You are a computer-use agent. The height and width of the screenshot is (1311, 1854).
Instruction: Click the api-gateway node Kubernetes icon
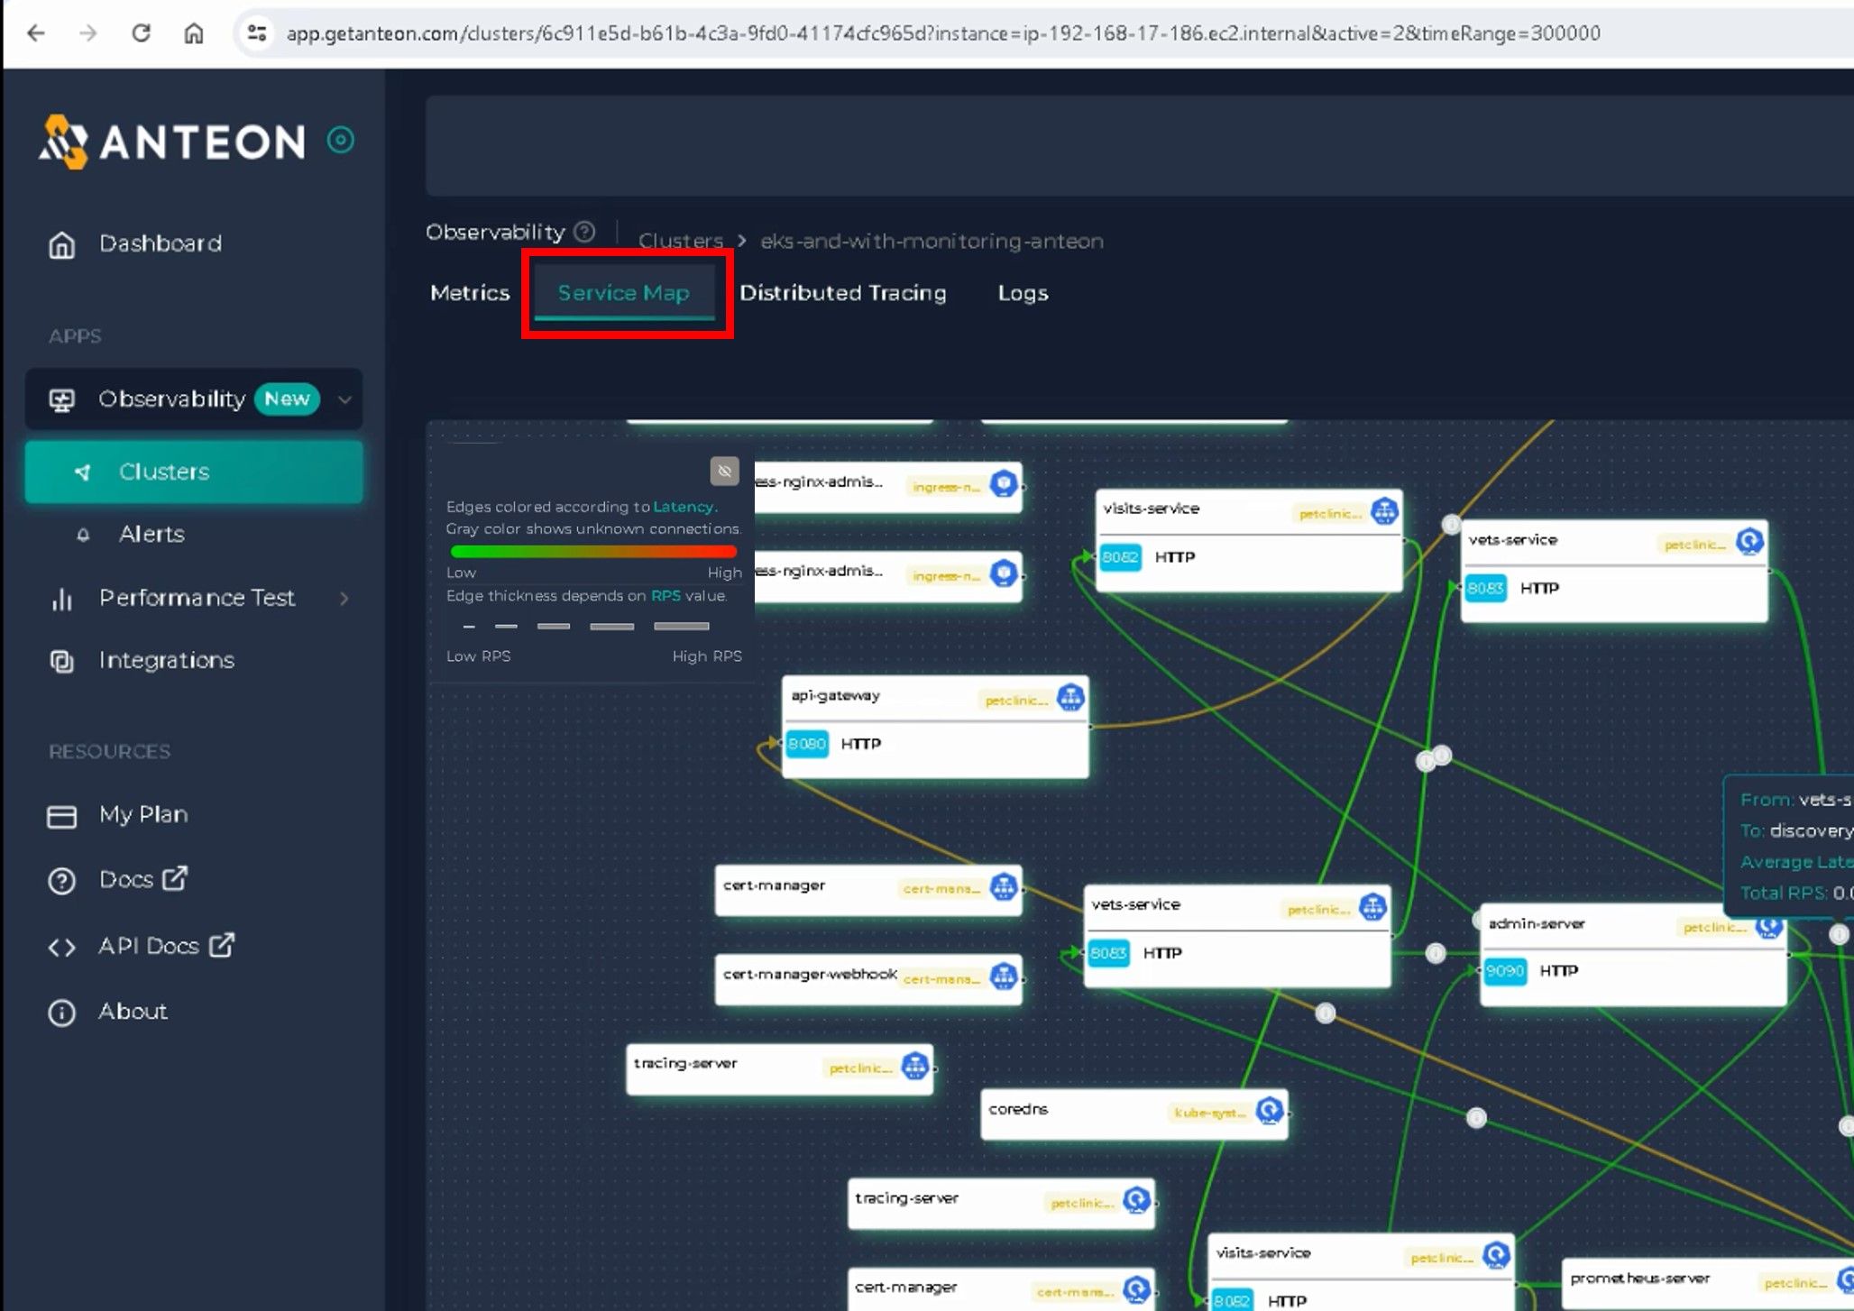[x=1070, y=697]
